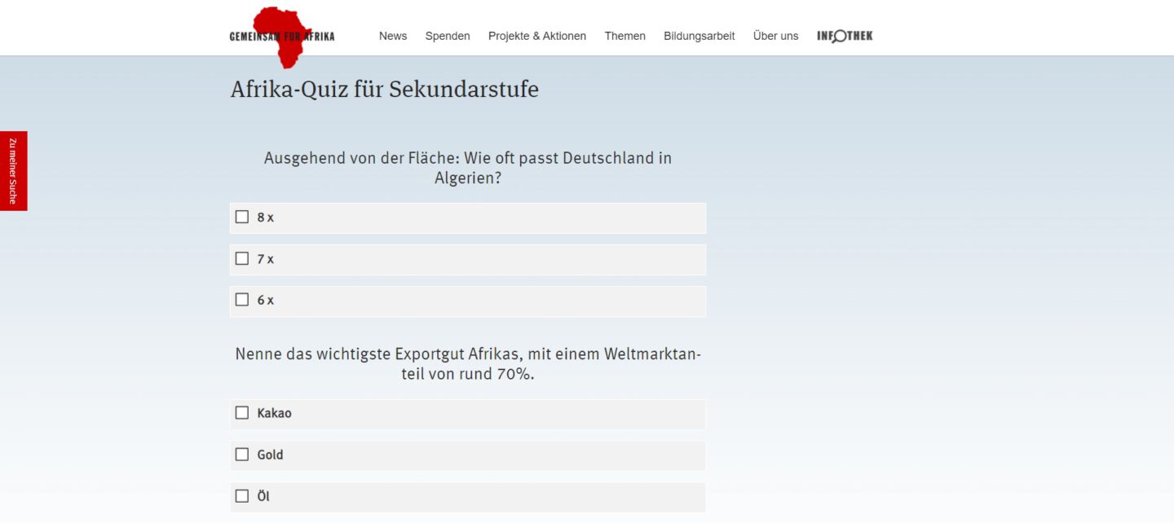The image size is (1174, 523).
Task: Tick the checkbox next to '7 x'
Action: coord(242,258)
